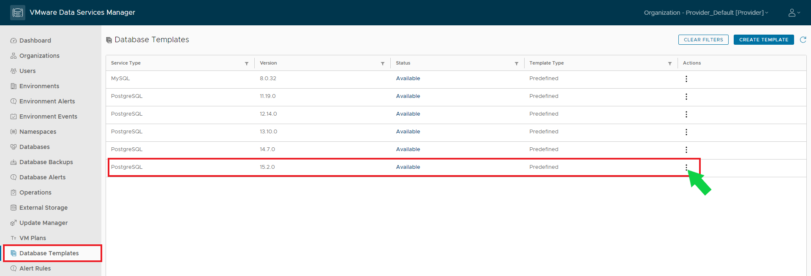Filter the Status column
This screenshot has height=276, width=811.
pyautogui.click(x=517, y=63)
